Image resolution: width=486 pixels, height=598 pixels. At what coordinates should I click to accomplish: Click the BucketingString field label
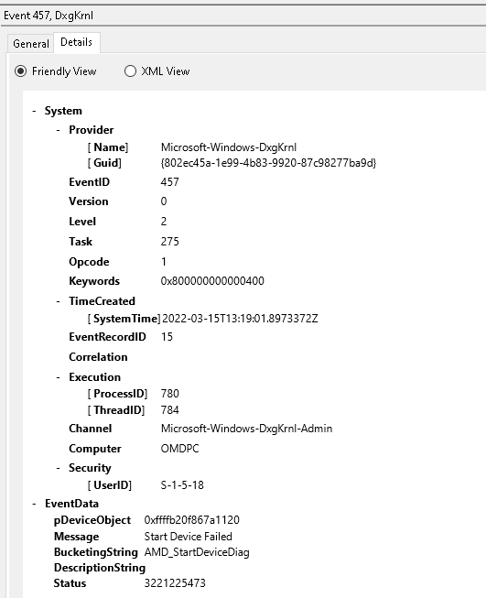[x=96, y=552]
